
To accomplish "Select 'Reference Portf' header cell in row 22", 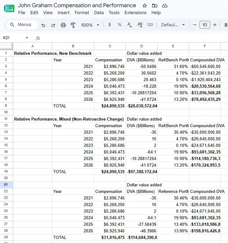I will [x=173, y=192].
